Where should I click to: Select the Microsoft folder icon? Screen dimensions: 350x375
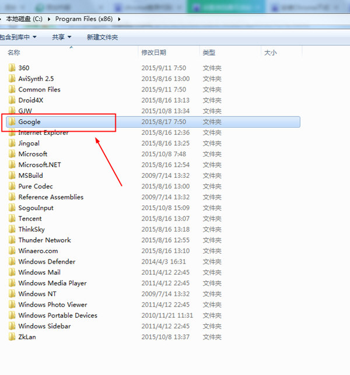pyautogui.click(x=12, y=154)
